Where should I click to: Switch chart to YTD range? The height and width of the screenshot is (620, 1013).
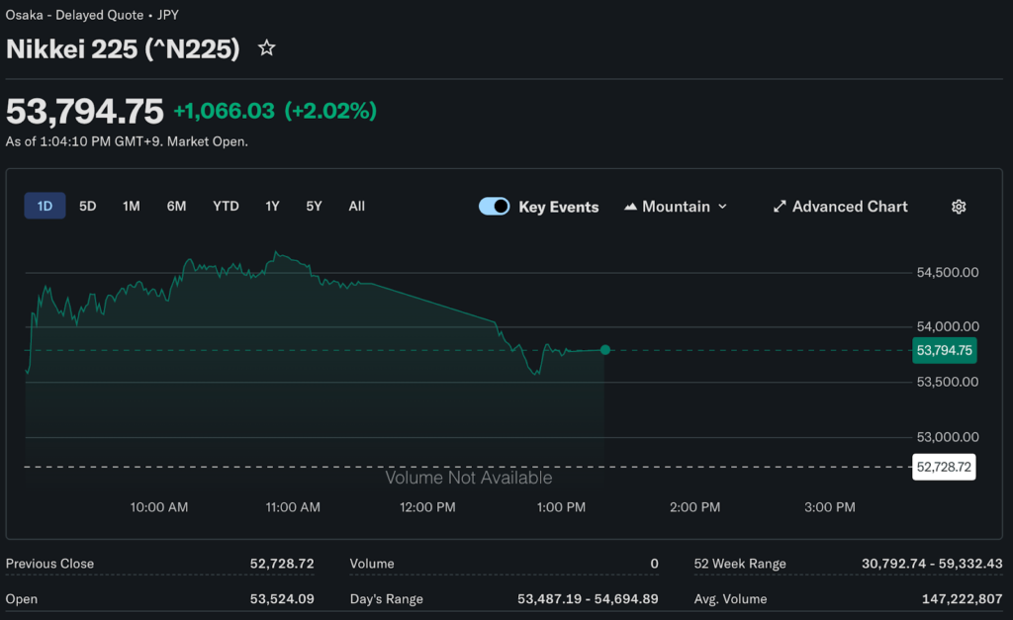[x=226, y=206]
